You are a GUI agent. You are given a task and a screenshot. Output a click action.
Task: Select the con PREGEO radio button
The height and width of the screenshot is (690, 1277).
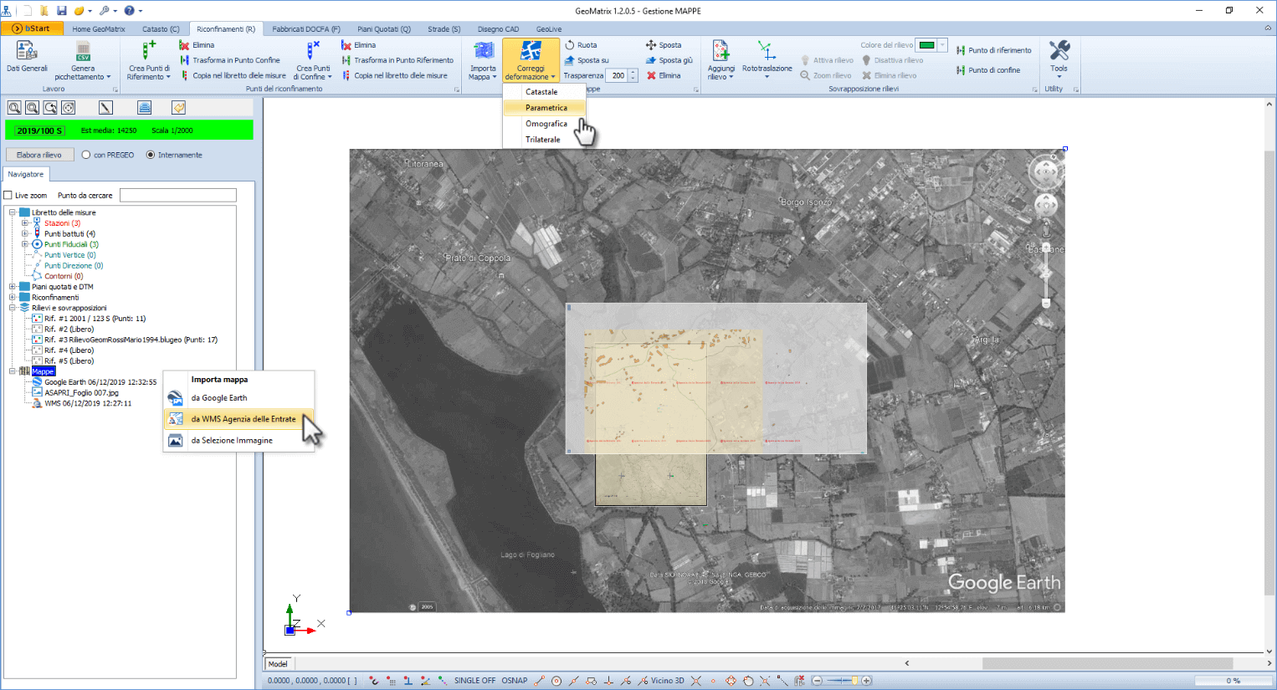pos(86,155)
